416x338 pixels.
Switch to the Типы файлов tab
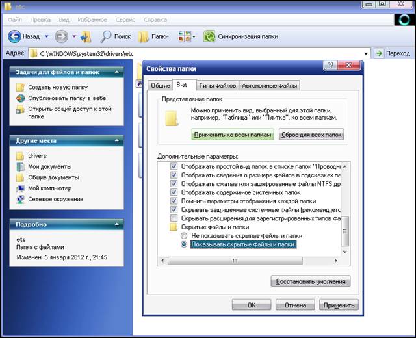tap(218, 85)
